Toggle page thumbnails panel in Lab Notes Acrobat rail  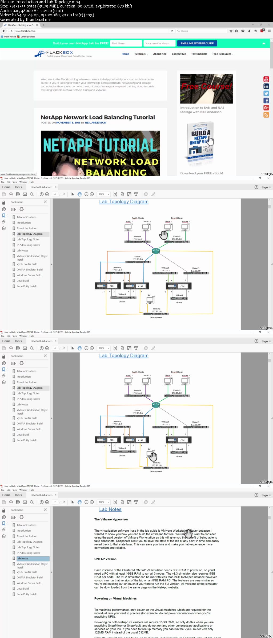4,517
